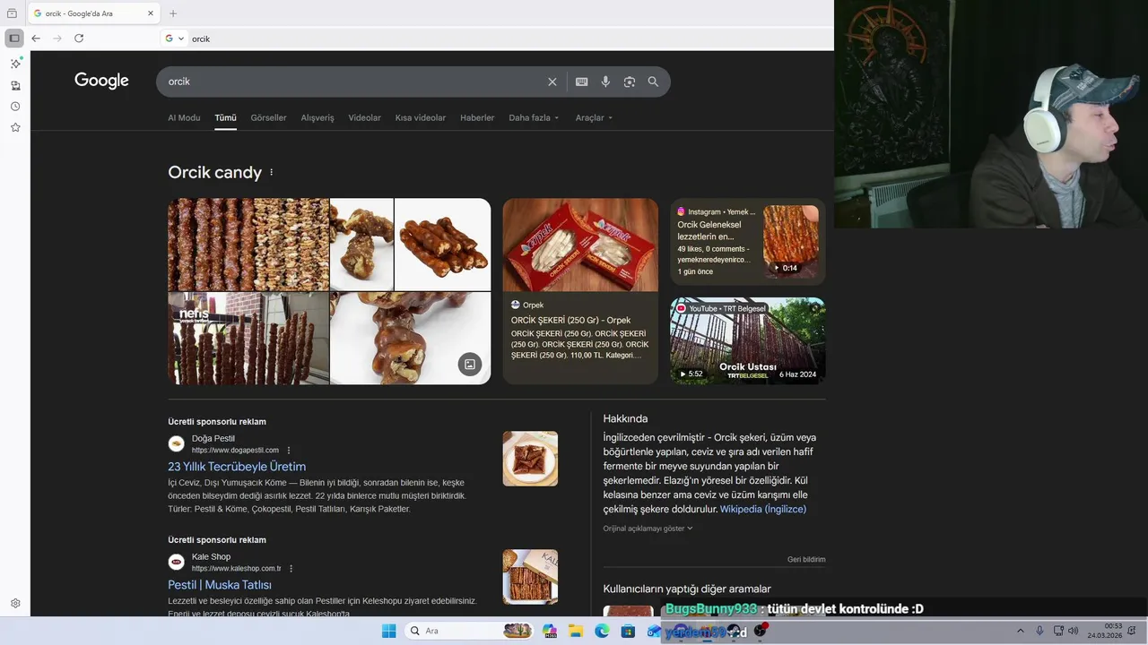Viewport: 1148px width, 645px height.
Task: Open Pestil | Muska Tatlısı link
Action: coord(220,585)
